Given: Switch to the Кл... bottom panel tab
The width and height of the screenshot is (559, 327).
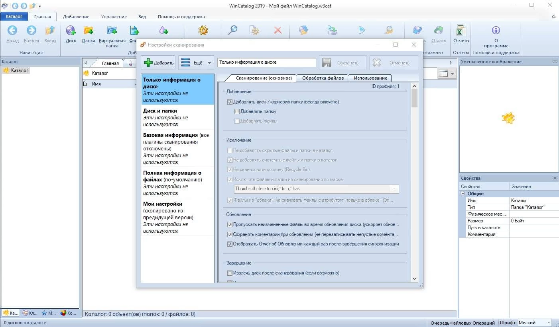Looking at the screenshot, I should tap(30, 313).
